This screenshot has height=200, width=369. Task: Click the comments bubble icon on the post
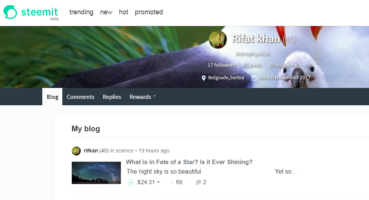click(x=198, y=182)
